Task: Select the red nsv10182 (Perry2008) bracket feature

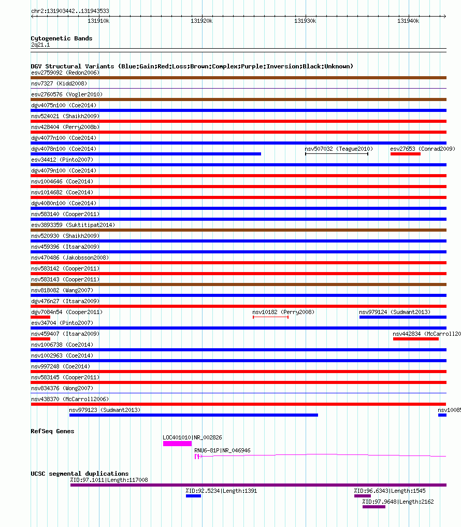Action: [x=270, y=317]
